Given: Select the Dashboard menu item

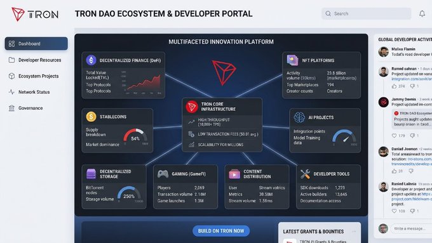Looking at the screenshot, I should pyautogui.click(x=36, y=44).
